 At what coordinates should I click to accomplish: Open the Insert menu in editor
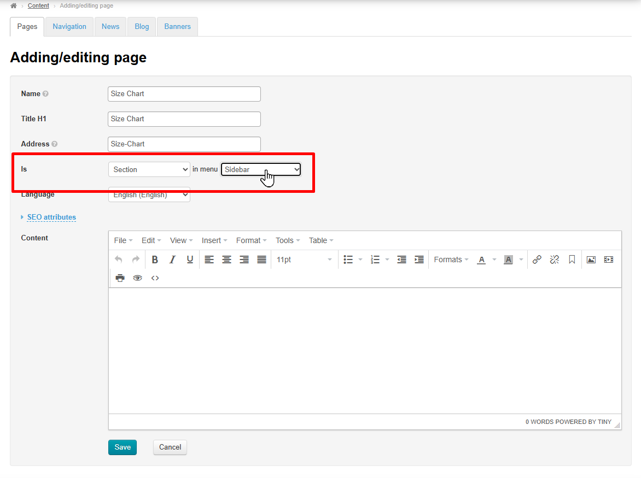click(x=214, y=241)
